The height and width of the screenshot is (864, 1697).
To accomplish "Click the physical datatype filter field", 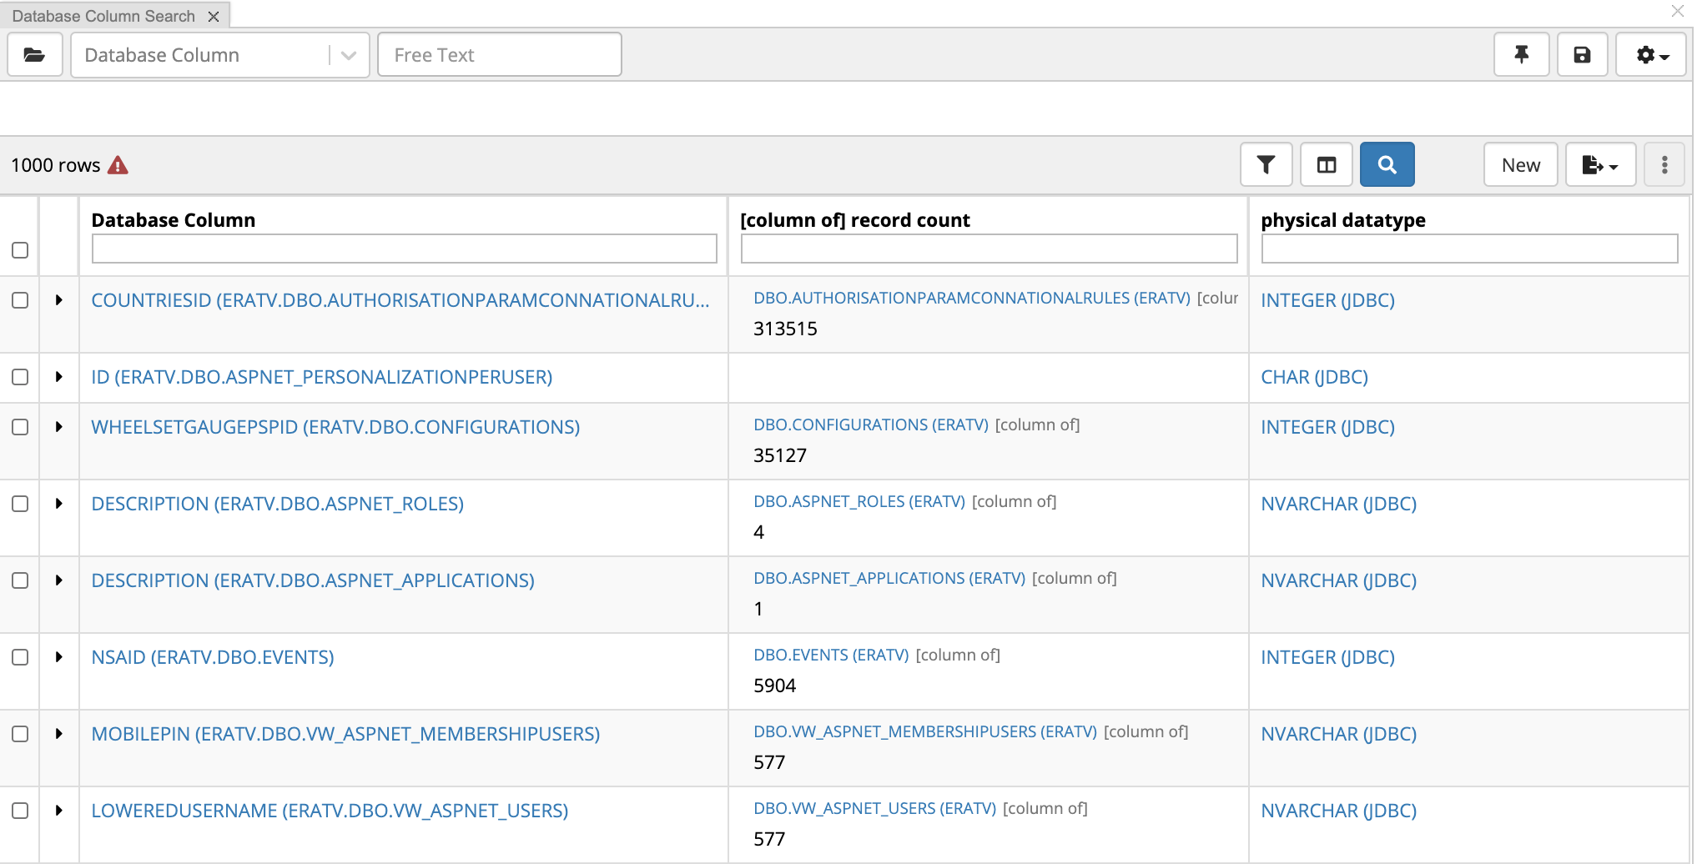I will 1469,249.
